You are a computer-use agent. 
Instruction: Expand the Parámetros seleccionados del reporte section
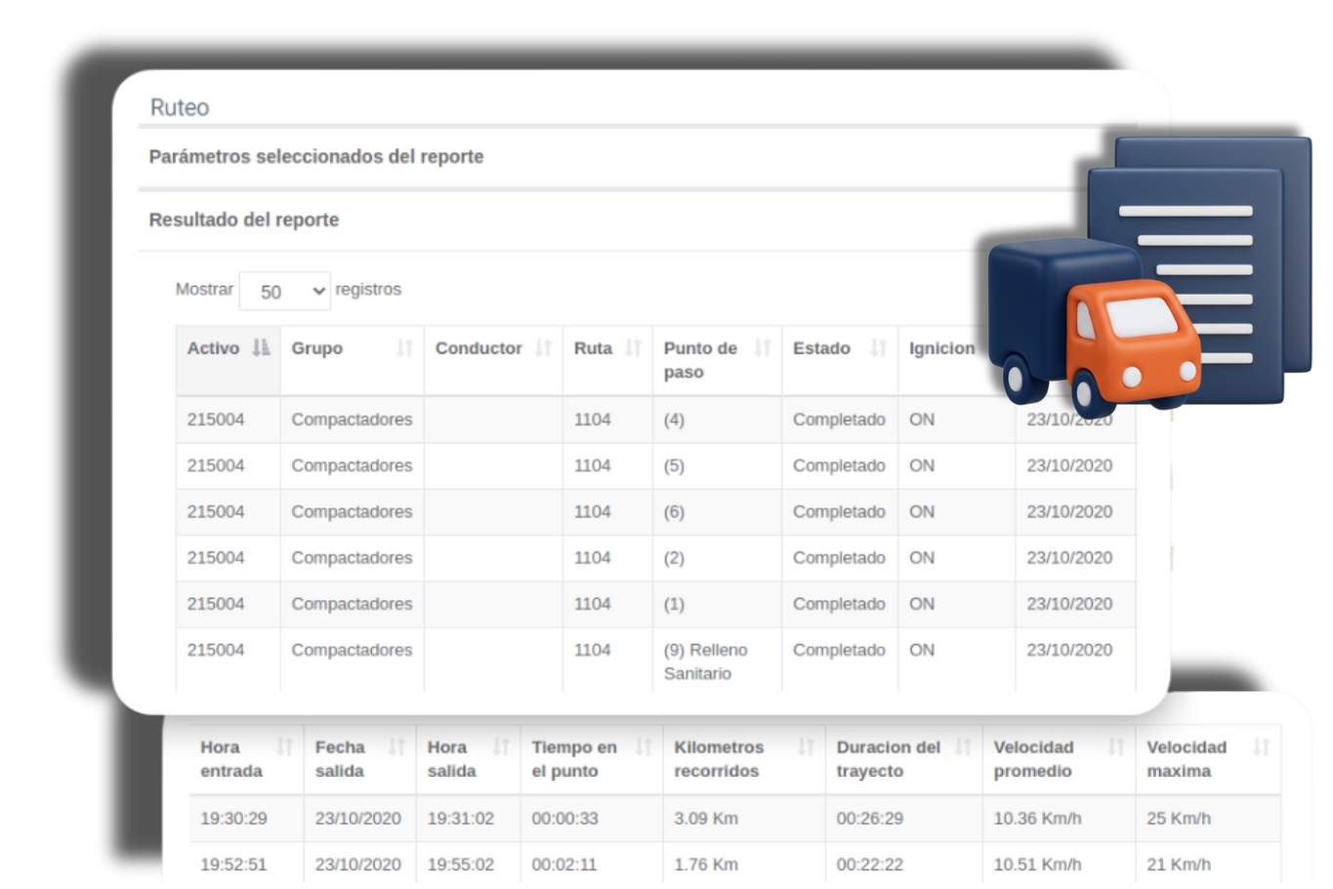315,156
